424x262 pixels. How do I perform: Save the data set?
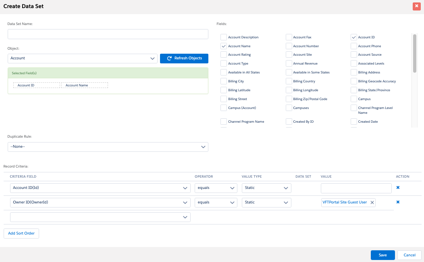pyautogui.click(x=382, y=255)
